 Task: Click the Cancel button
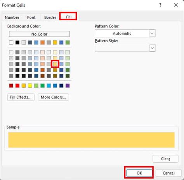(x=168, y=173)
